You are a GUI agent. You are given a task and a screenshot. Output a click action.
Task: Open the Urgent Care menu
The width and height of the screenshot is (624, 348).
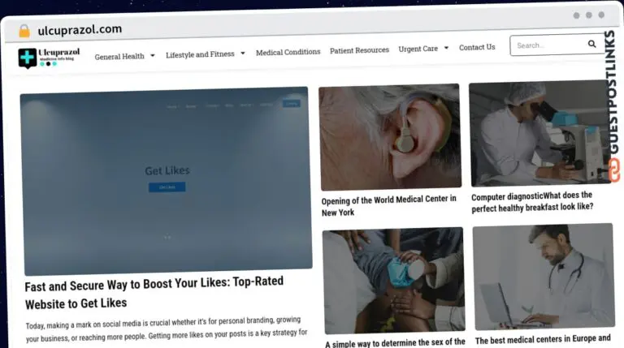pyautogui.click(x=418, y=49)
